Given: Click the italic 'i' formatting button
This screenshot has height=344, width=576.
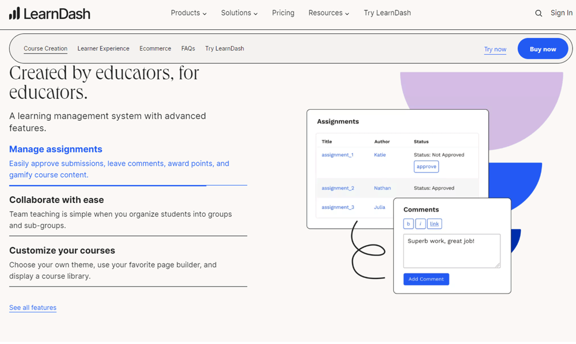Looking at the screenshot, I should point(420,224).
